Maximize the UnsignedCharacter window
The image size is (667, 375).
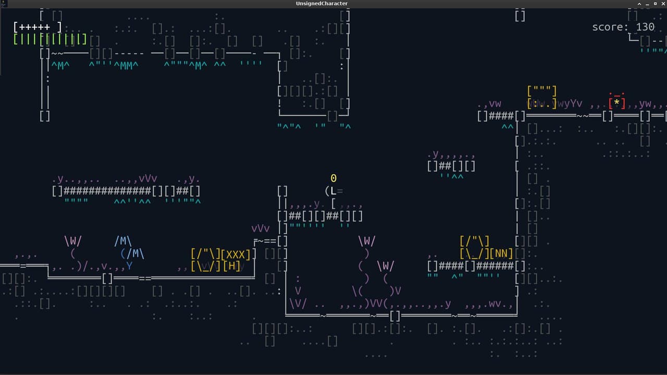tap(655, 3)
